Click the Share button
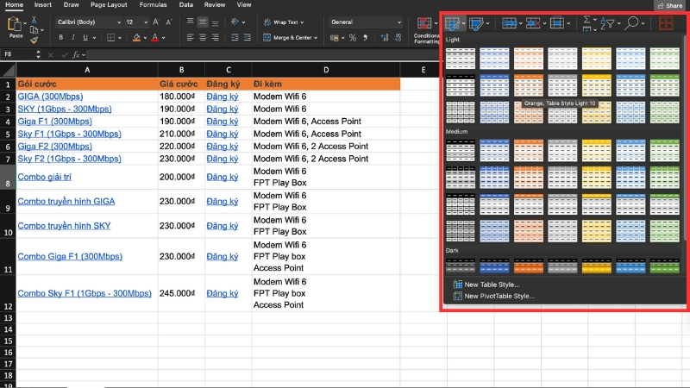Image resolution: width=690 pixels, height=388 pixels. (669, 5)
